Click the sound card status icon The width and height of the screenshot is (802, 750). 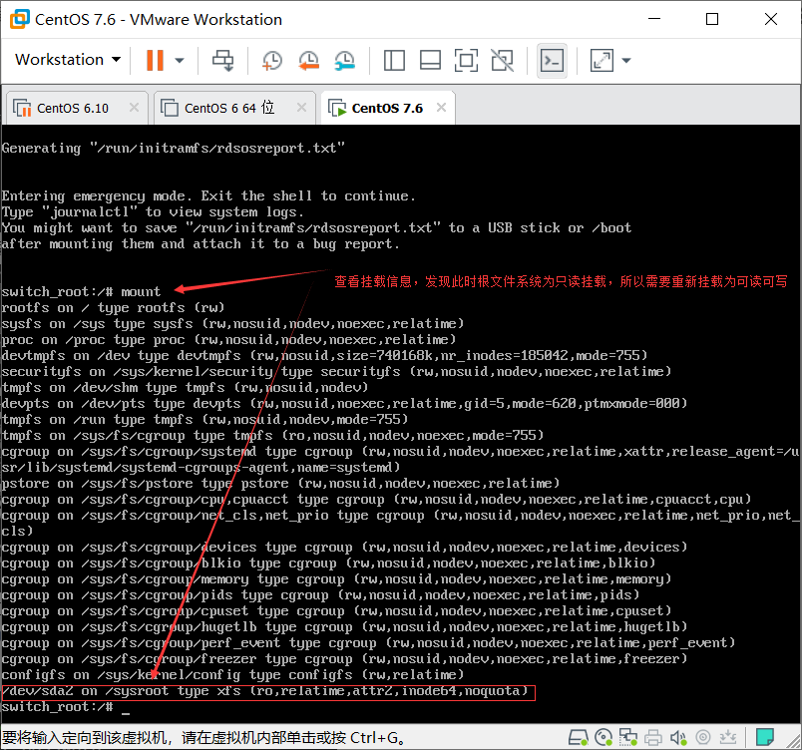click(678, 737)
